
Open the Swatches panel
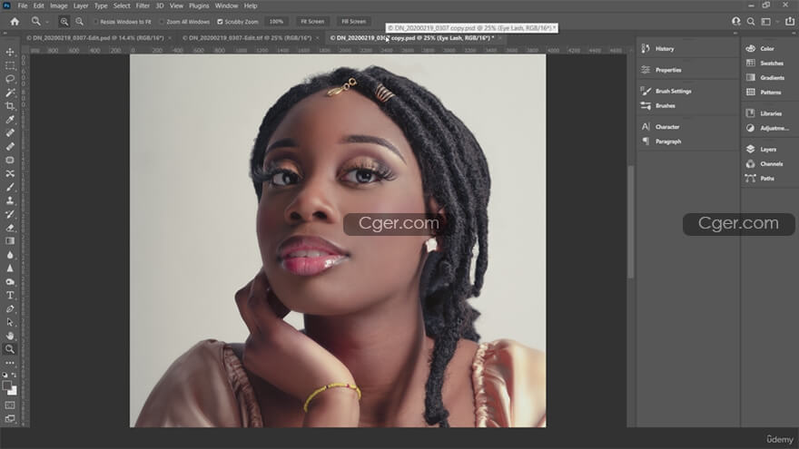click(764, 63)
